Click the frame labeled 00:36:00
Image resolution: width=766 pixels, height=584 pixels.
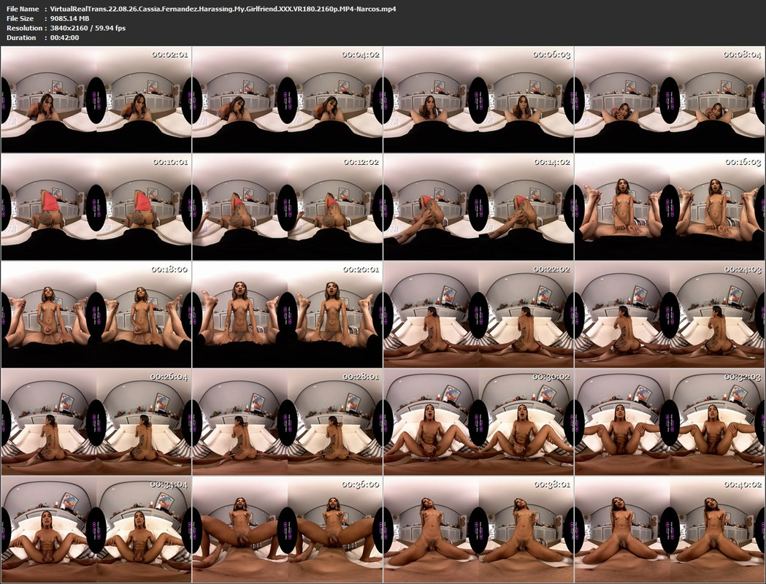[x=287, y=529]
